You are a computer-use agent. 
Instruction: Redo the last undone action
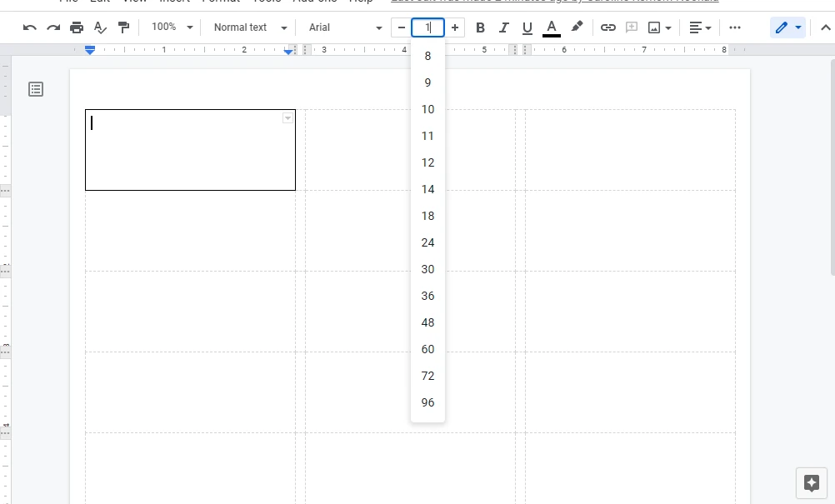pyautogui.click(x=53, y=27)
